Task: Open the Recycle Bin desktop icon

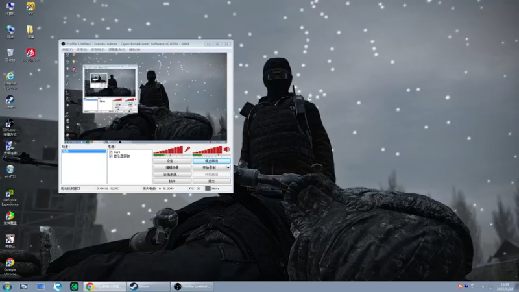Action: 10,55
